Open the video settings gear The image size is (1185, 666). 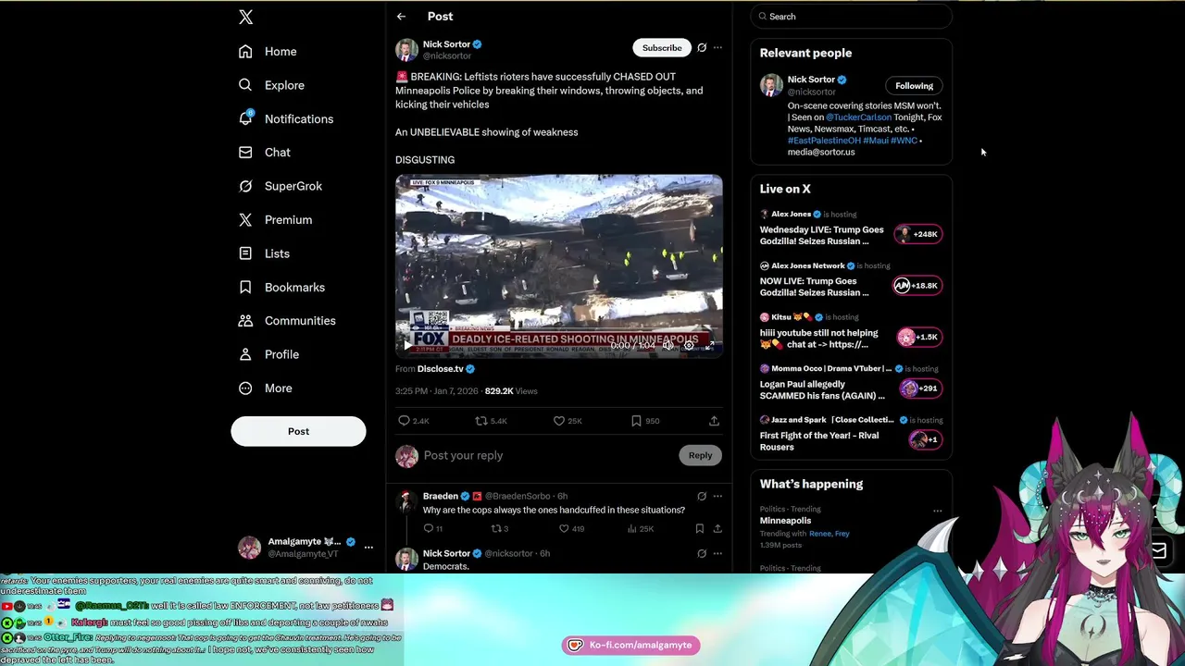tap(689, 345)
